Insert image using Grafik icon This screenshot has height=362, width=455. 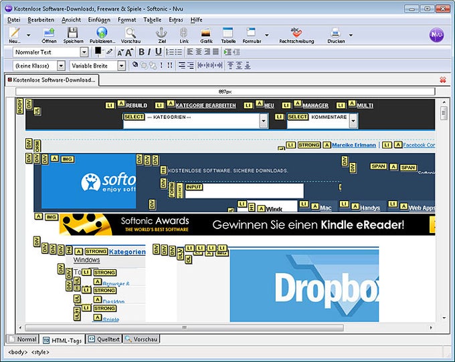(206, 35)
